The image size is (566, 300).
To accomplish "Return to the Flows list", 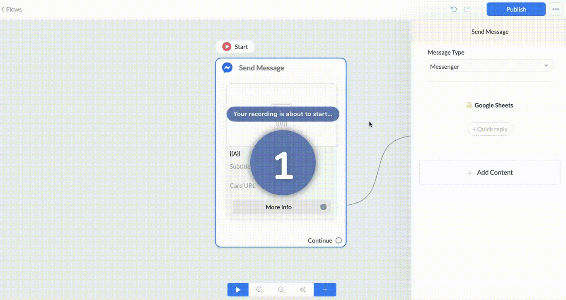I will [x=11, y=9].
